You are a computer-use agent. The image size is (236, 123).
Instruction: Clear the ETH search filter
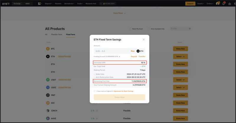click(x=190, y=29)
